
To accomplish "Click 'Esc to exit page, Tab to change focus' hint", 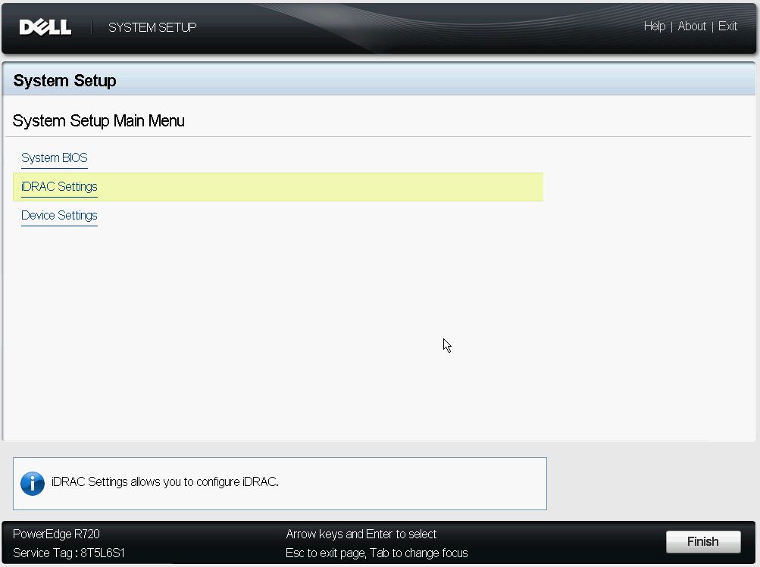I will 377,553.
